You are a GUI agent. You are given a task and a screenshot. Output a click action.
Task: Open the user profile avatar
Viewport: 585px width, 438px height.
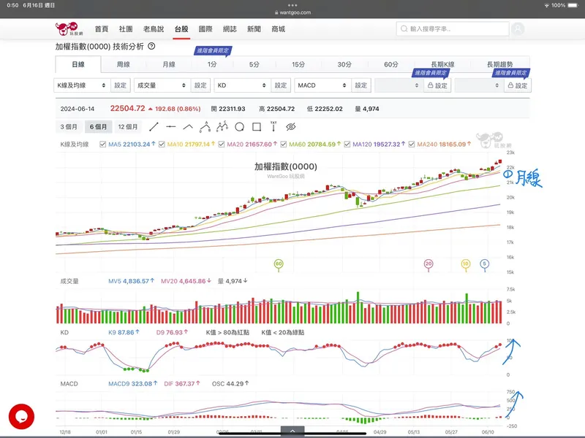tap(518, 29)
